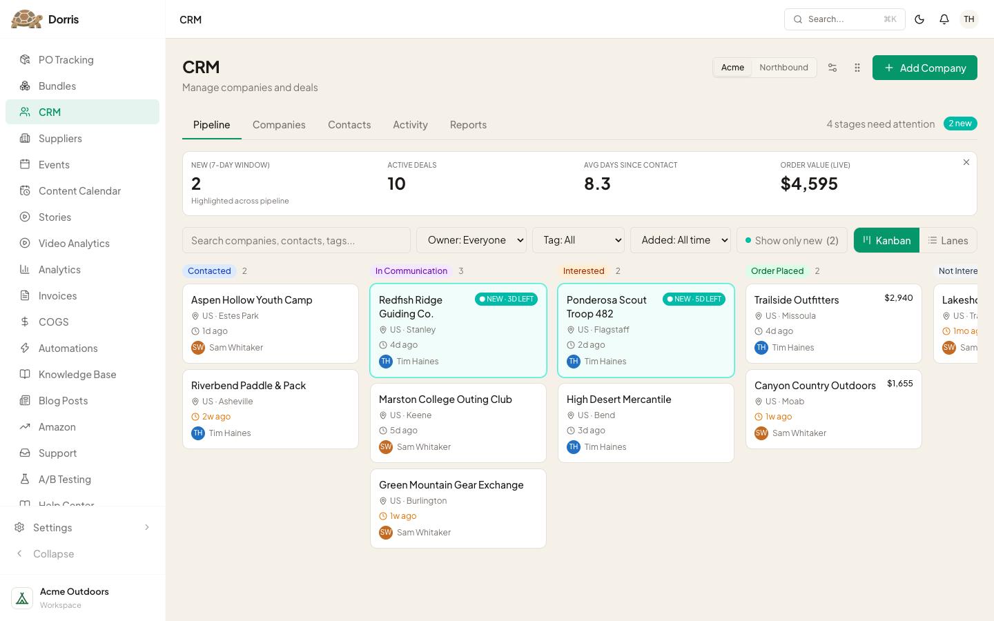
Task: Open pipeline filter settings sliders icon
Action: pos(832,68)
